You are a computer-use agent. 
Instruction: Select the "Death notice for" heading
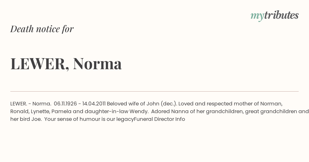click(x=42, y=29)
